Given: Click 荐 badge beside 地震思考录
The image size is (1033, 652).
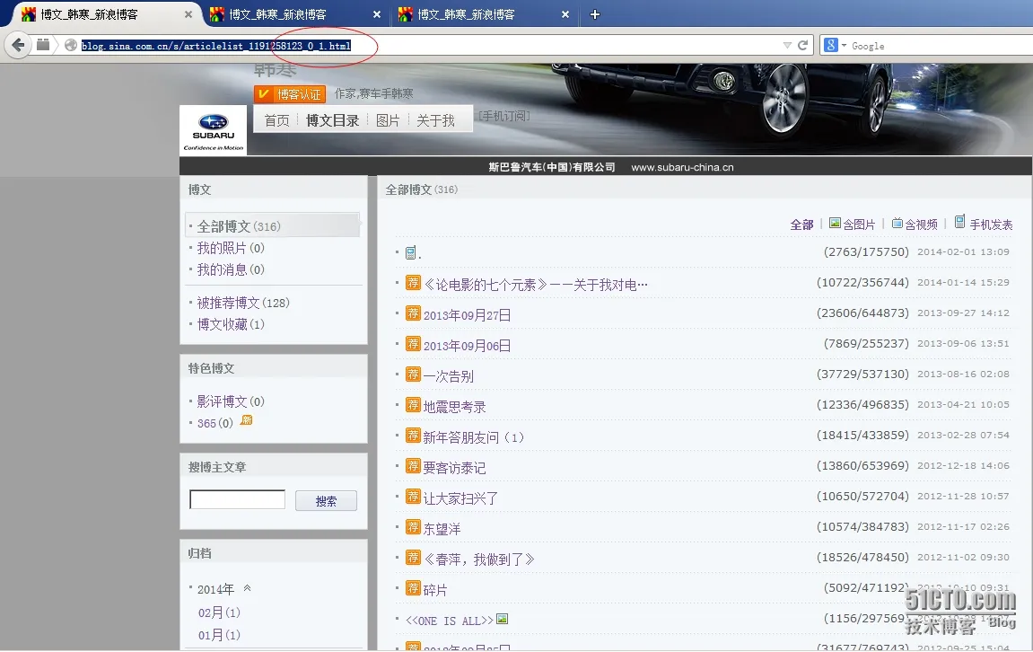Looking at the screenshot, I should coord(413,405).
